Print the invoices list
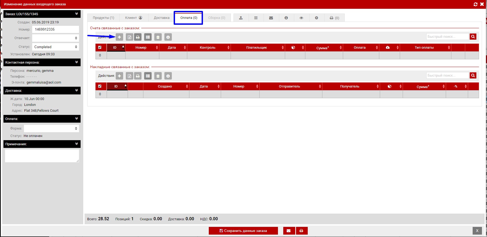The width and height of the screenshot is (487, 237). [138, 37]
